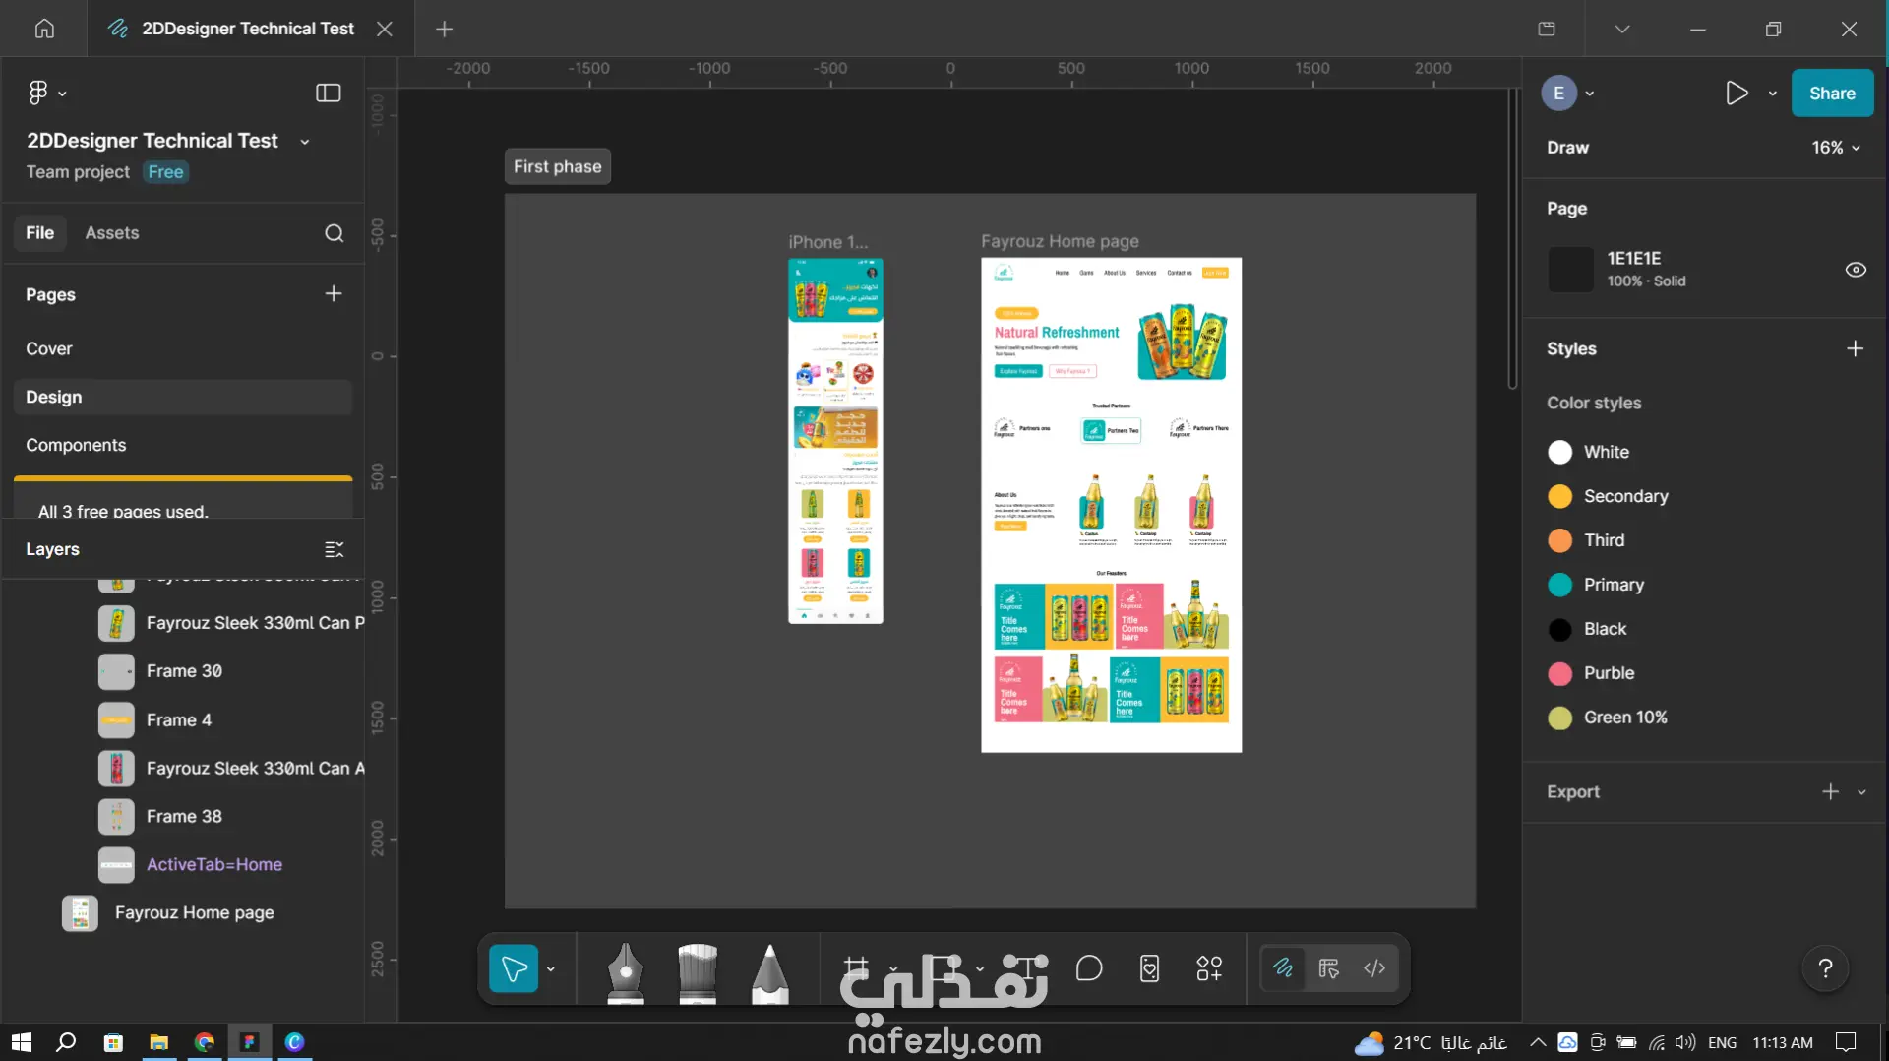The image size is (1889, 1061).
Task: Select the Frame 38 layer
Action: 183,816
